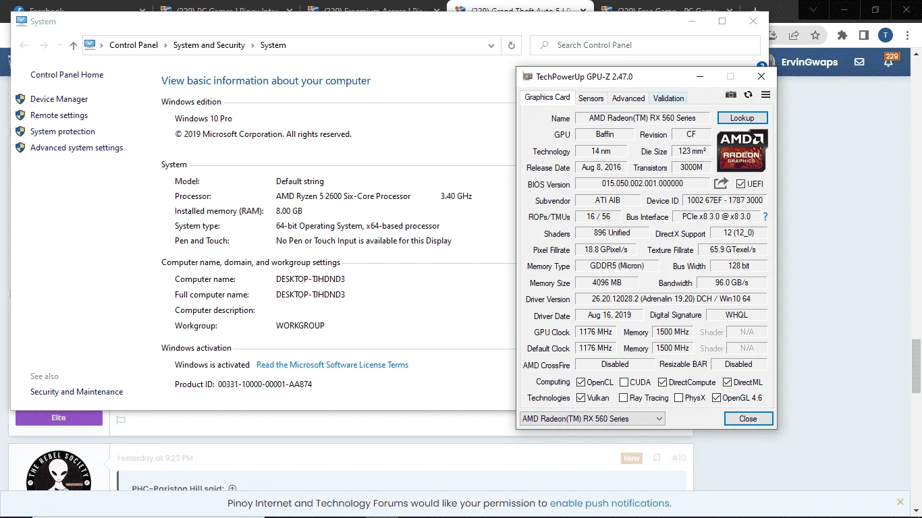Click enable push notifications link

click(609, 503)
